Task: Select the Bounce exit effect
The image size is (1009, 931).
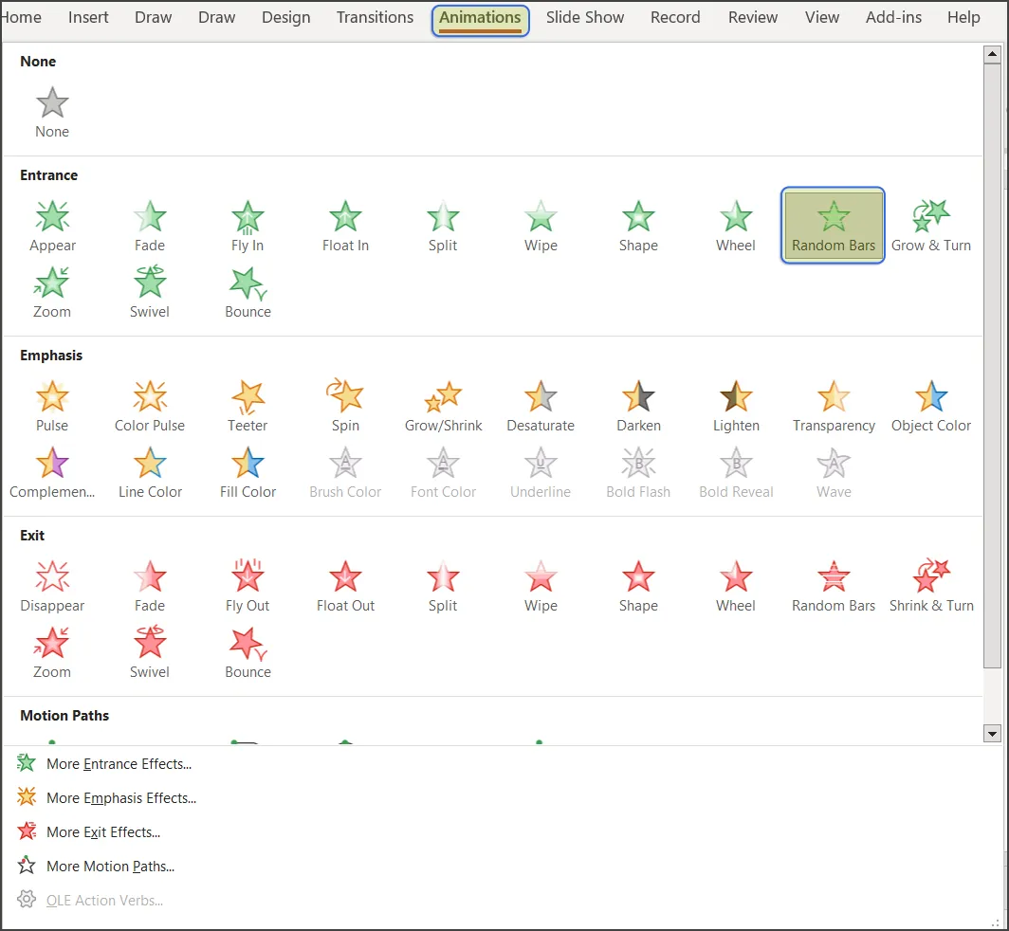Action: [248, 653]
